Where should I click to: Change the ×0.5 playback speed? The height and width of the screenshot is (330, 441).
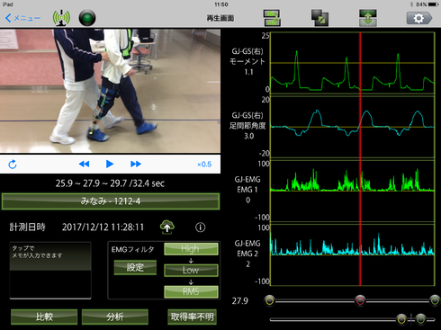(204, 165)
